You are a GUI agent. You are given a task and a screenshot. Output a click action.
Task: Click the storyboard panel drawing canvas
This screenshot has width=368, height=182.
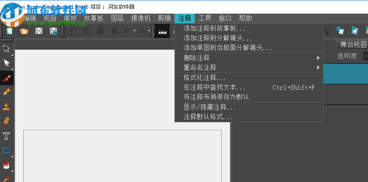(x=123, y=156)
